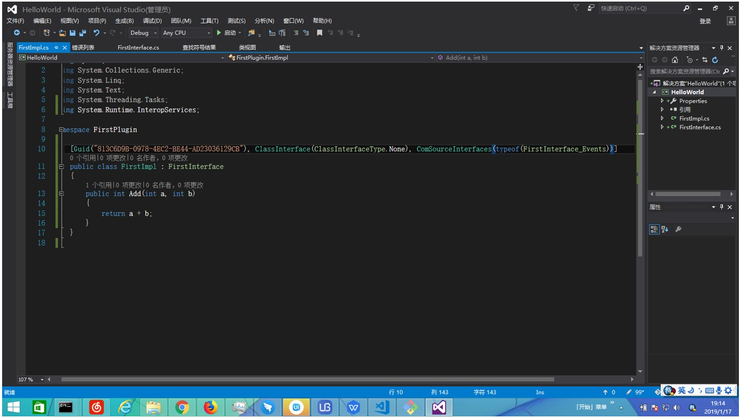740x418 pixels.
Task: Select FirstImpl.cs in Solution Explorer
Action: [694, 119]
